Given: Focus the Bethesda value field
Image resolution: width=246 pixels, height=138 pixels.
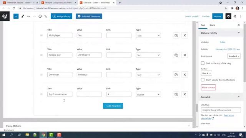Looking at the screenshot, I should coord(89,75).
